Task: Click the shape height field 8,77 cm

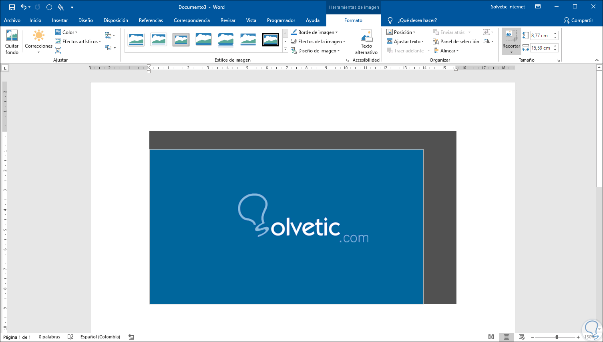Action: (x=542, y=36)
